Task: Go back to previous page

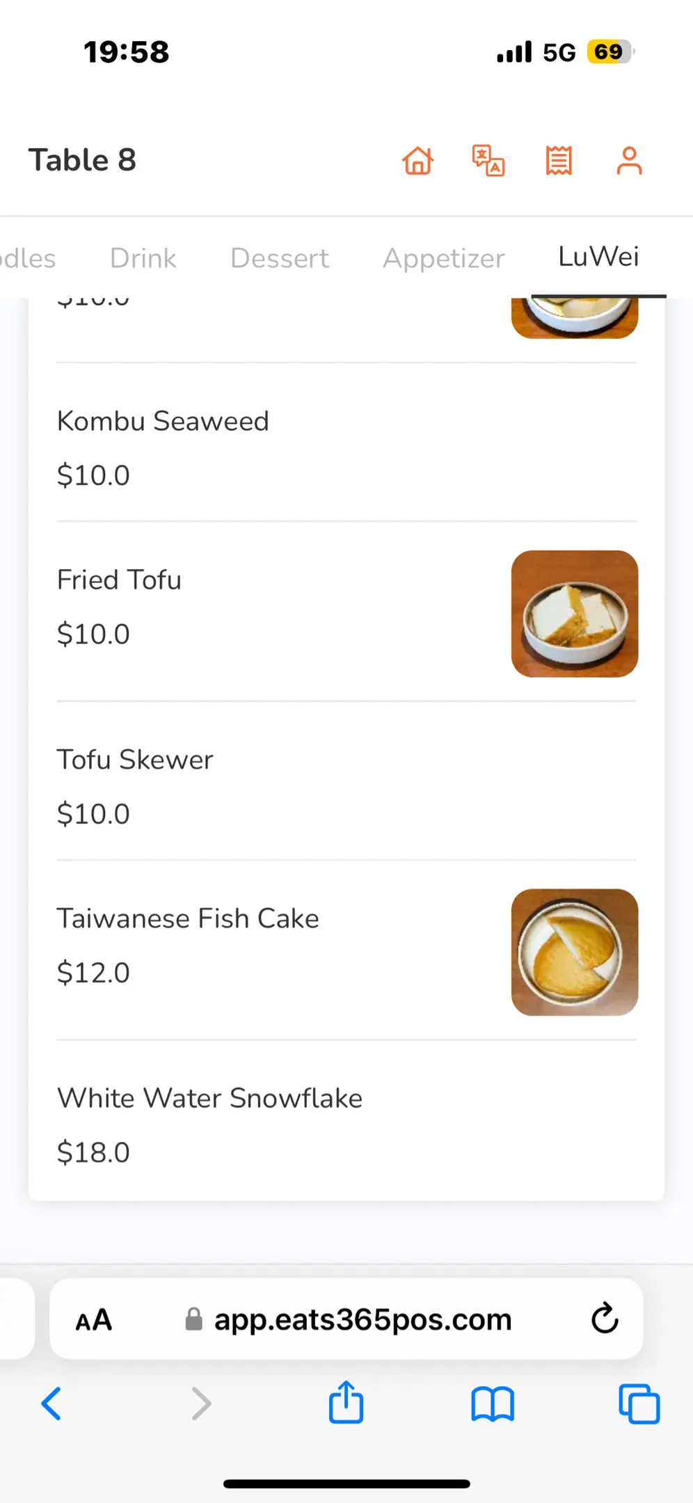Action: (x=51, y=1403)
